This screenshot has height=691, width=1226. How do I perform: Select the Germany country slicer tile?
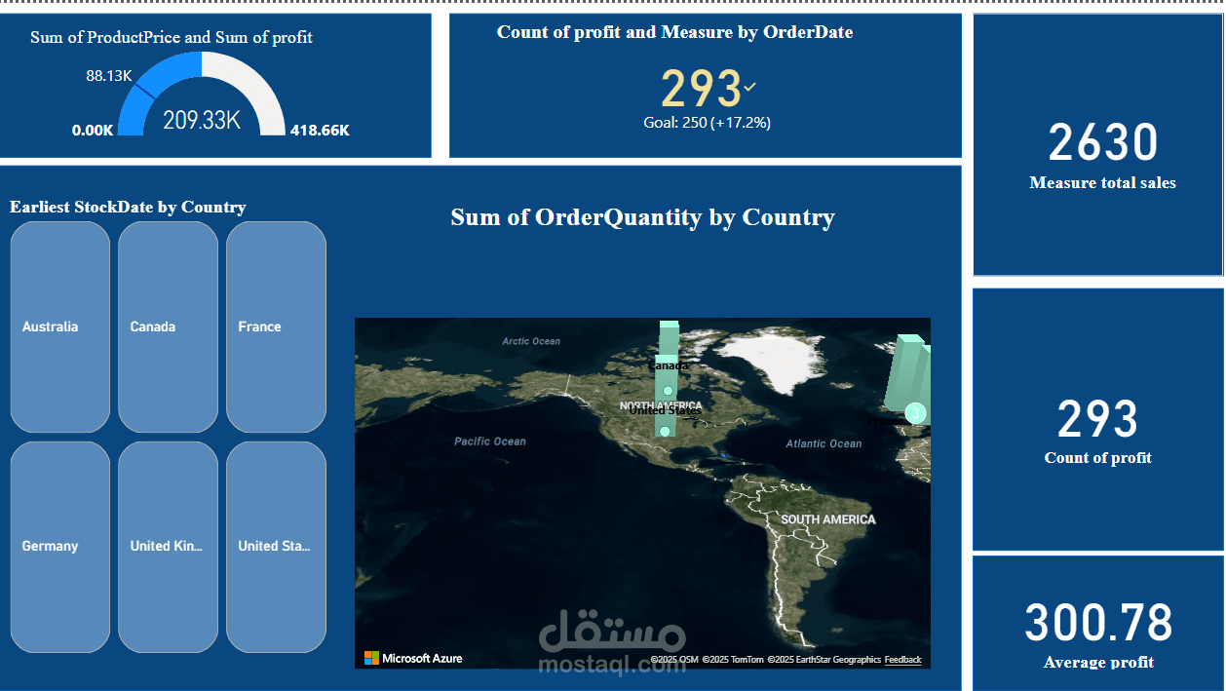pos(60,547)
